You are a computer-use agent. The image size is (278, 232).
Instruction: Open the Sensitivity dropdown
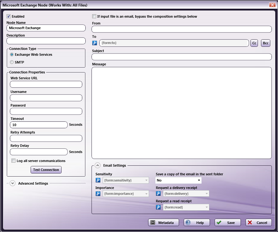tap(126, 180)
